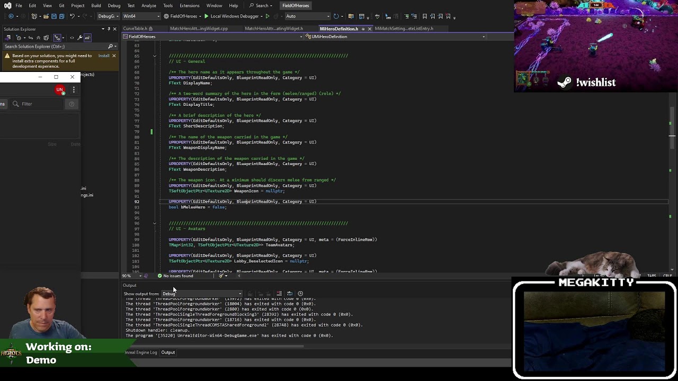Open the File menu
Image resolution: width=678 pixels, height=381 pixels.
(19, 5)
